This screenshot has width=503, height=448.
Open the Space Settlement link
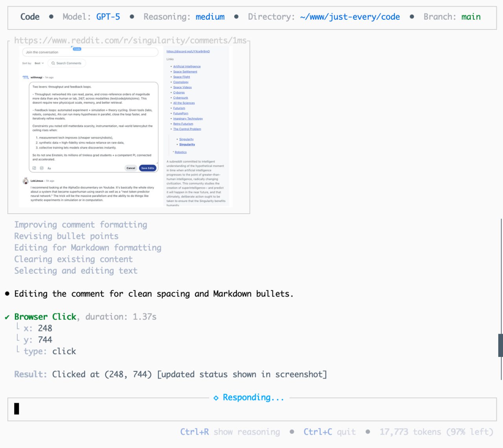click(x=185, y=72)
